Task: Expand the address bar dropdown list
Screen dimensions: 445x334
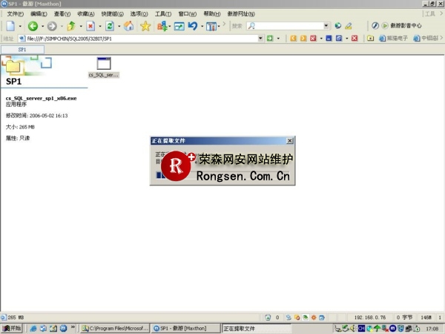Action: click(260, 39)
